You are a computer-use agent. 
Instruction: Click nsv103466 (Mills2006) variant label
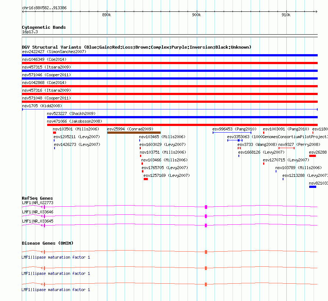click(164, 160)
